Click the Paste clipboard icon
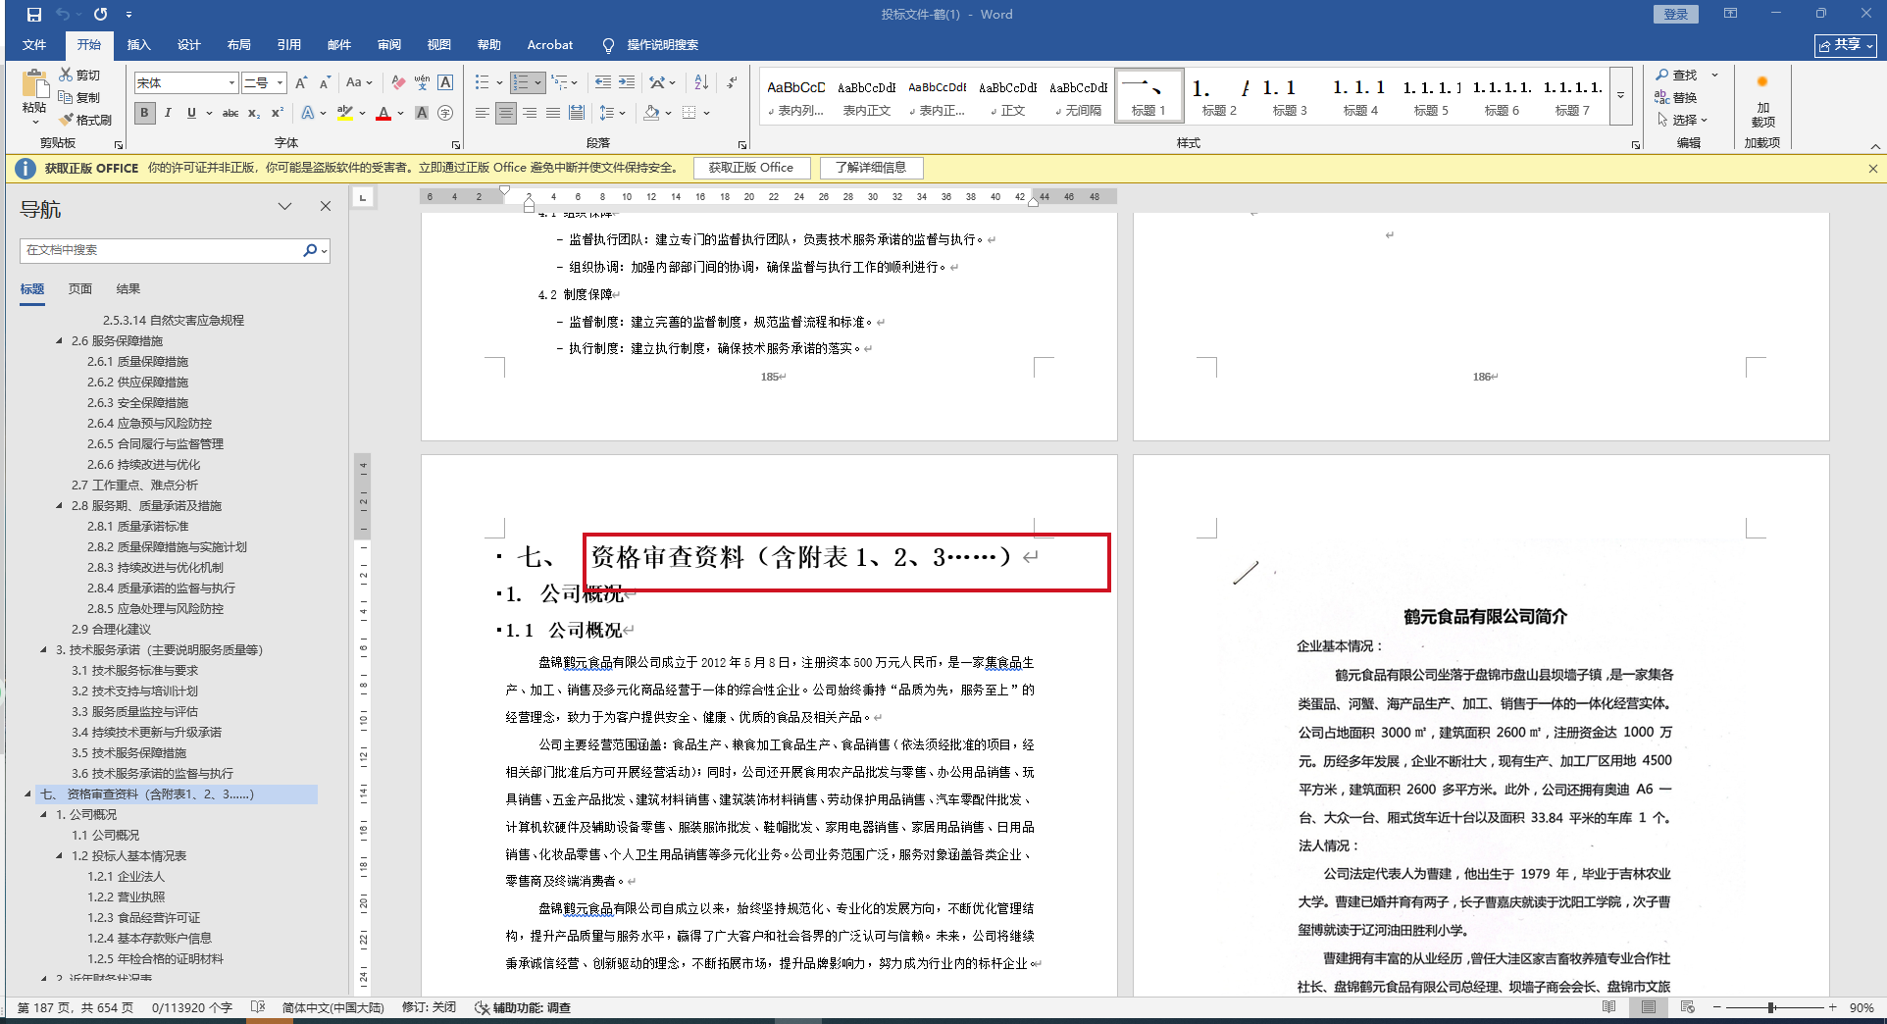Viewport: 1887px width, 1024px height. pos(34,84)
